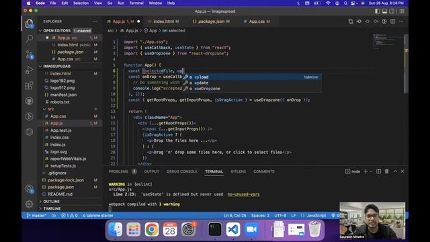Open Launchpad in the Dock
The height and width of the screenshot is (242, 430).
(x=134, y=229)
